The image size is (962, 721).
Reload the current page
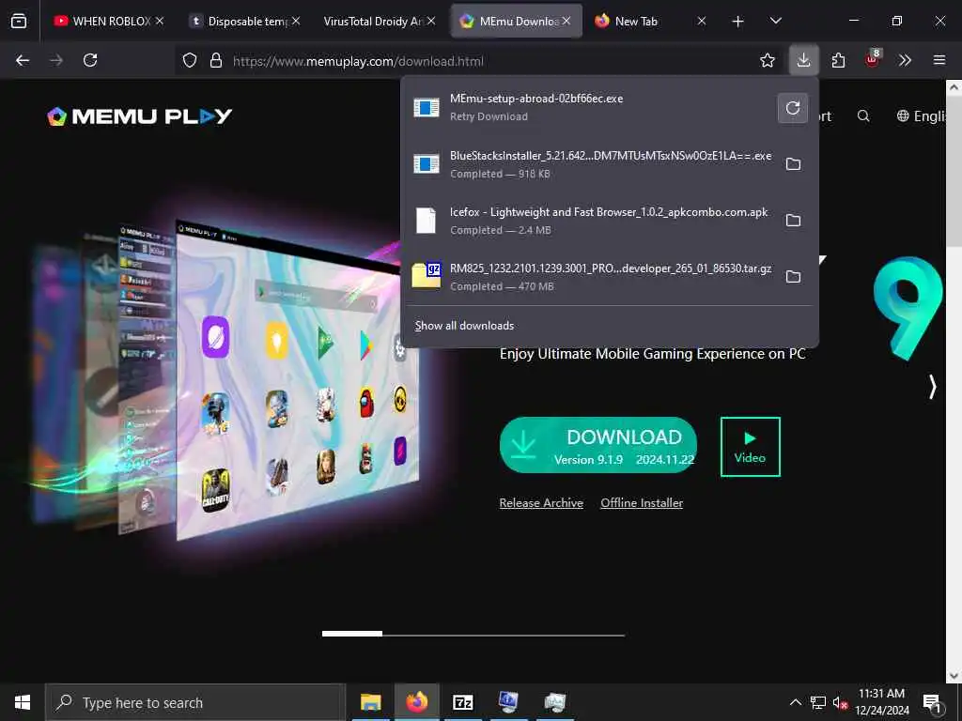[90, 60]
